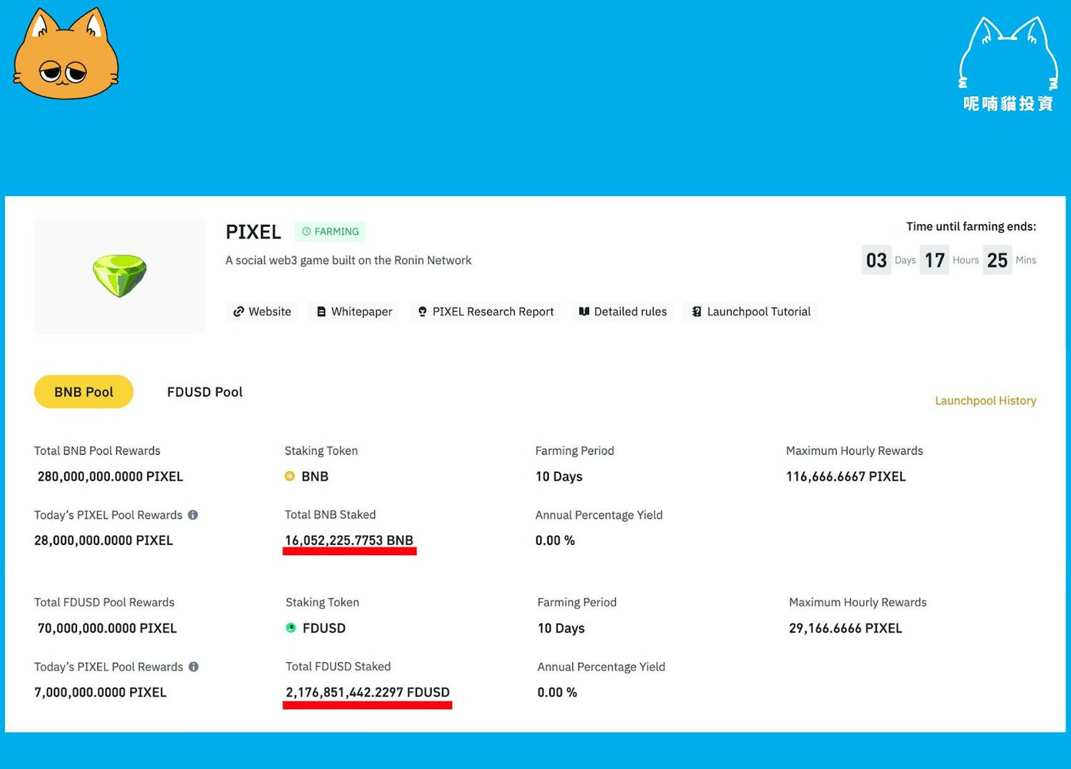1071x769 pixels.
Task: Click the Total FDUSD Pool Rewards label
Action: point(104,603)
